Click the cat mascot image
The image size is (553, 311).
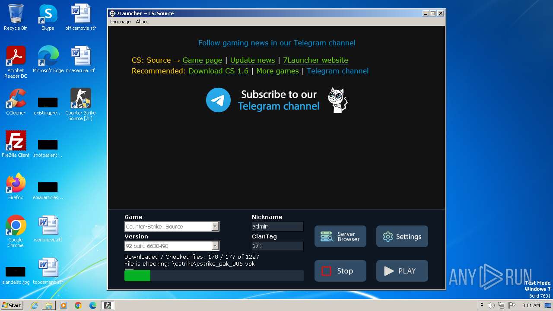pyautogui.click(x=337, y=100)
